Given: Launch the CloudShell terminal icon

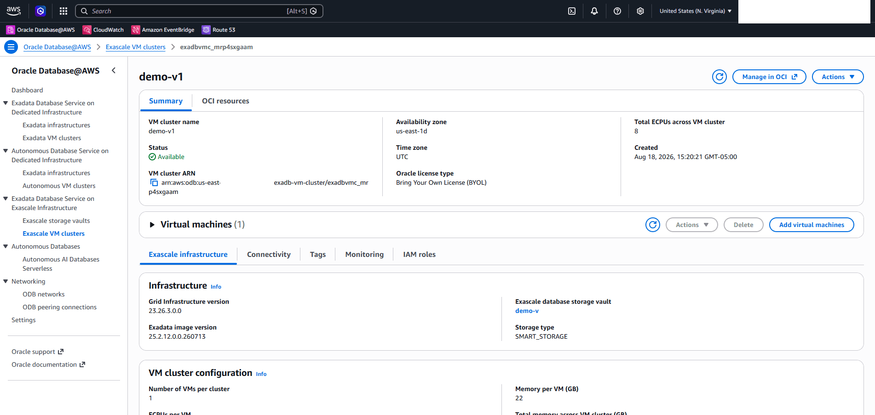Looking at the screenshot, I should click(572, 11).
